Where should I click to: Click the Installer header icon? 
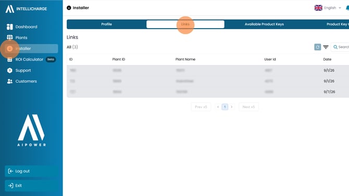pos(69,8)
